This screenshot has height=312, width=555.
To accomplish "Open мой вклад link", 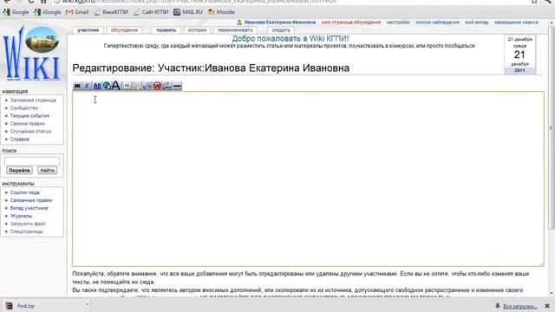I will [476, 23].
